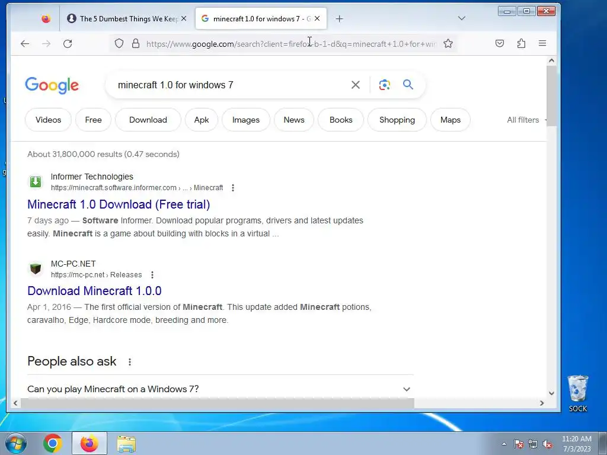Click Firefox taskbar button
607x455 pixels.
[89, 443]
